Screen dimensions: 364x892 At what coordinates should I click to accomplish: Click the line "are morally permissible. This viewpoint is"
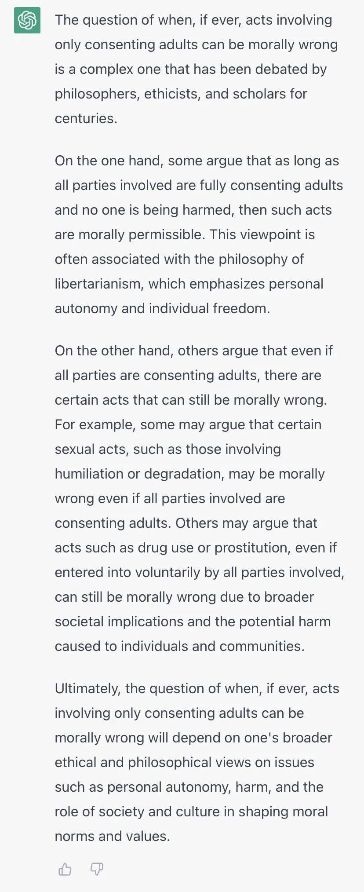(x=185, y=234)
